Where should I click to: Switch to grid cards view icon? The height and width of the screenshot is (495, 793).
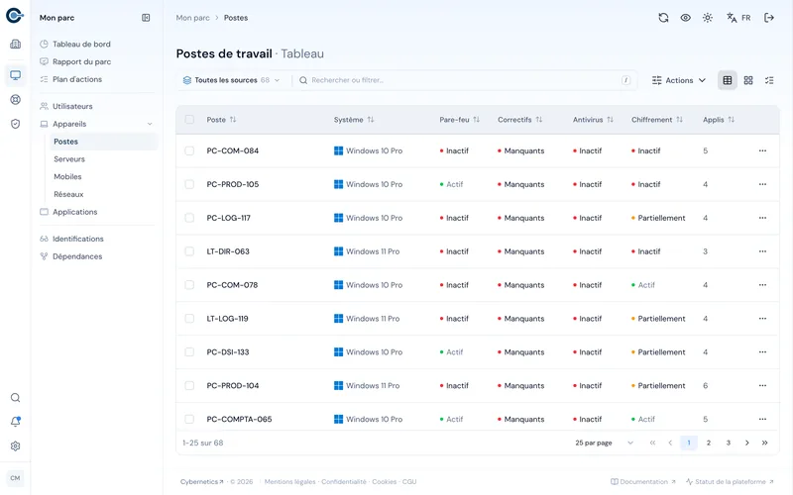748,80
